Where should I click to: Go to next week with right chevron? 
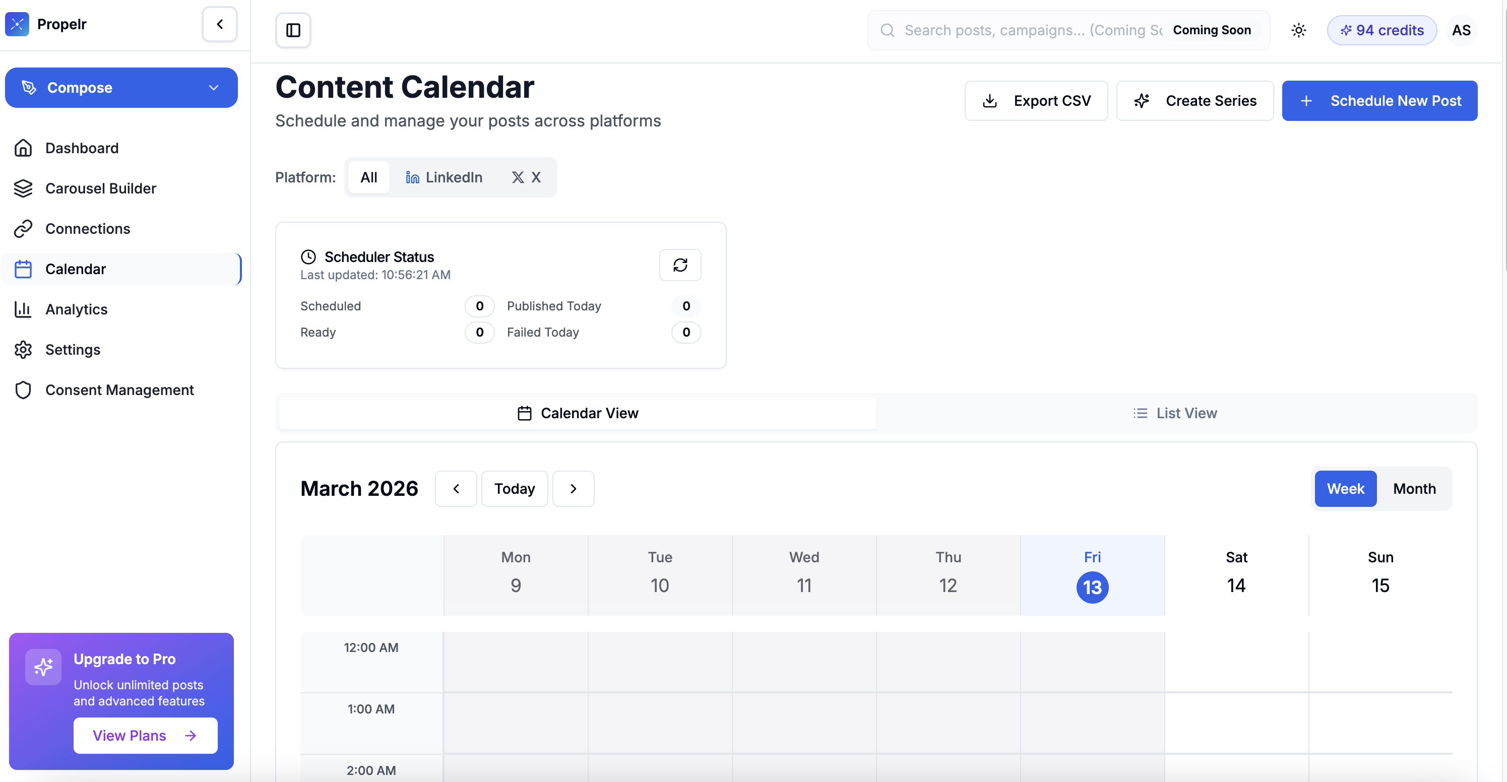tap(573, 488)
